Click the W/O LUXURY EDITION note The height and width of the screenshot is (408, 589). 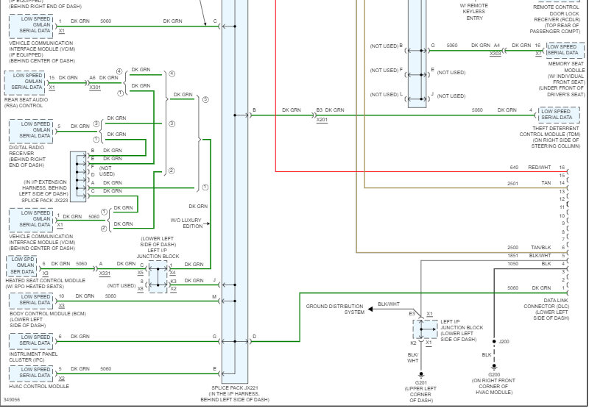pos(187,223)
